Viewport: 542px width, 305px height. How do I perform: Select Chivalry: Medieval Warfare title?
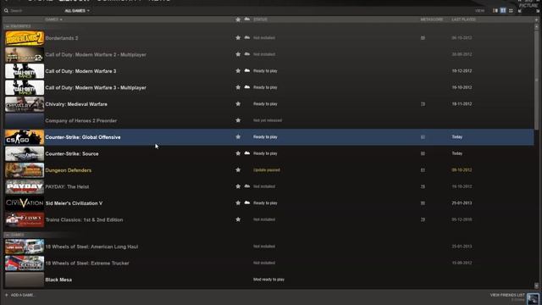pyautogui.click(x=76, y=104)
